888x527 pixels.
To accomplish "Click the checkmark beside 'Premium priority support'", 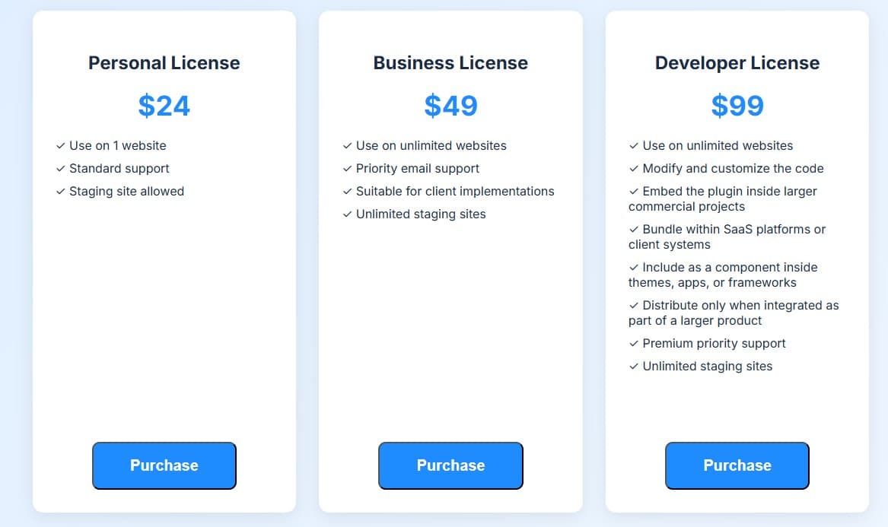I will coord(633,343).
